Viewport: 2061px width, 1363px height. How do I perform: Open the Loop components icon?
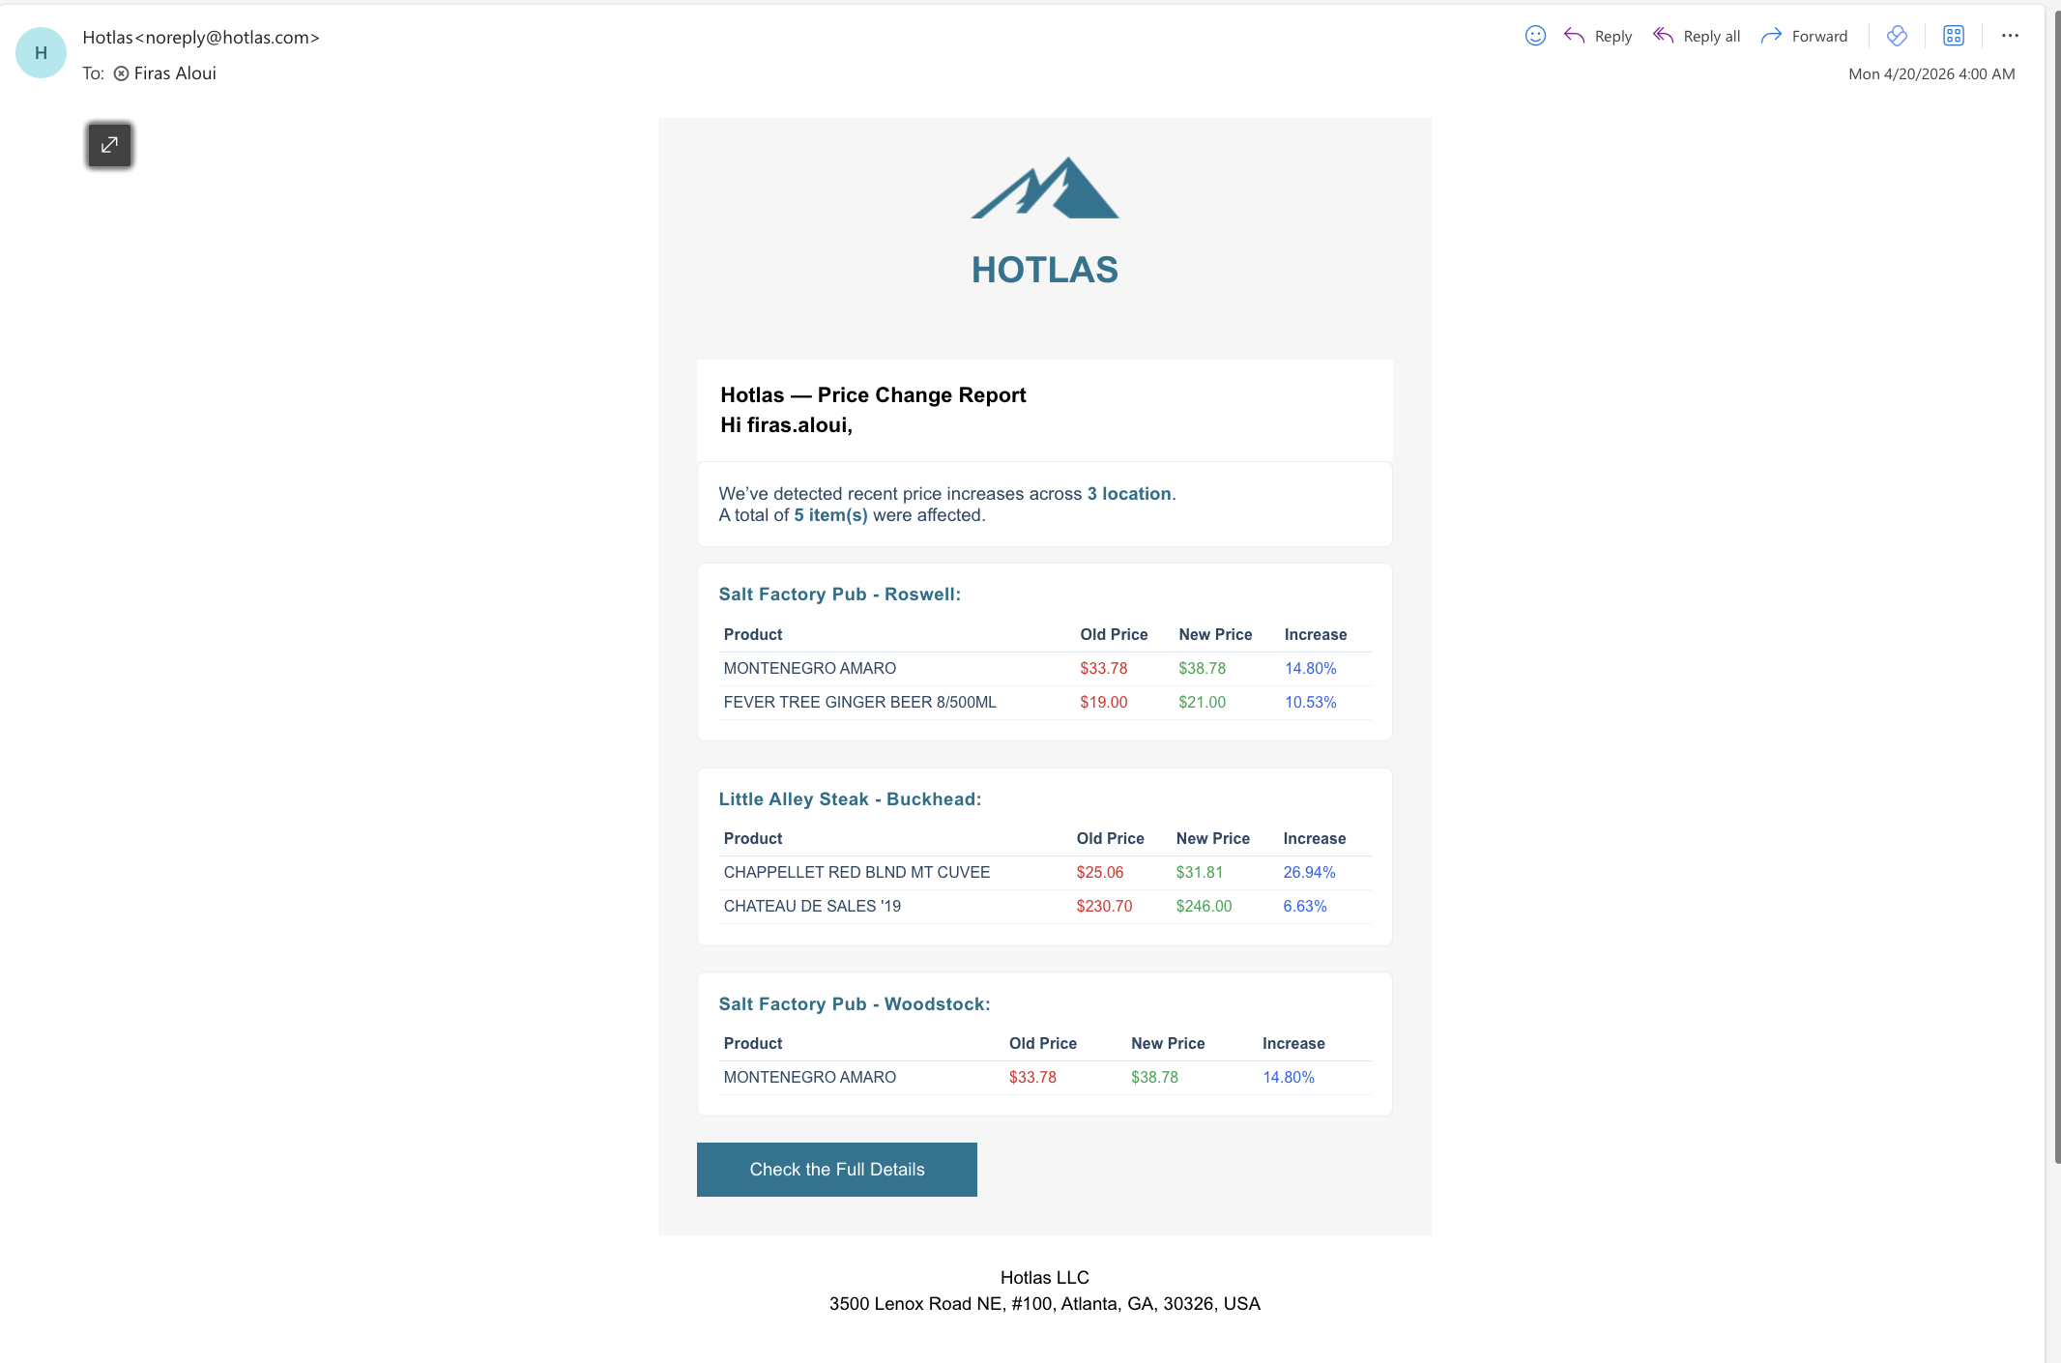[x=1897, y=35]
